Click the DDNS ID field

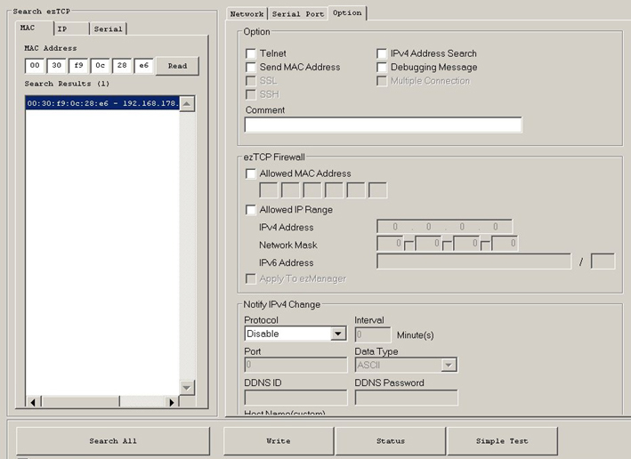click(295, 398)
